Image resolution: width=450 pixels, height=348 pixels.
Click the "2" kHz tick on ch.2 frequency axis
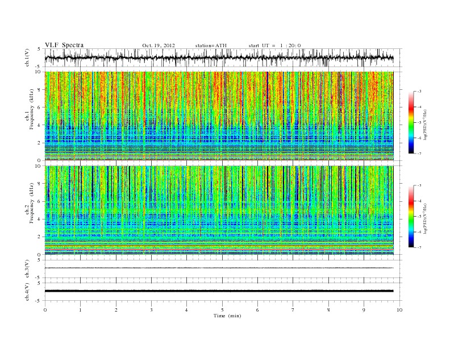(39, 237)
